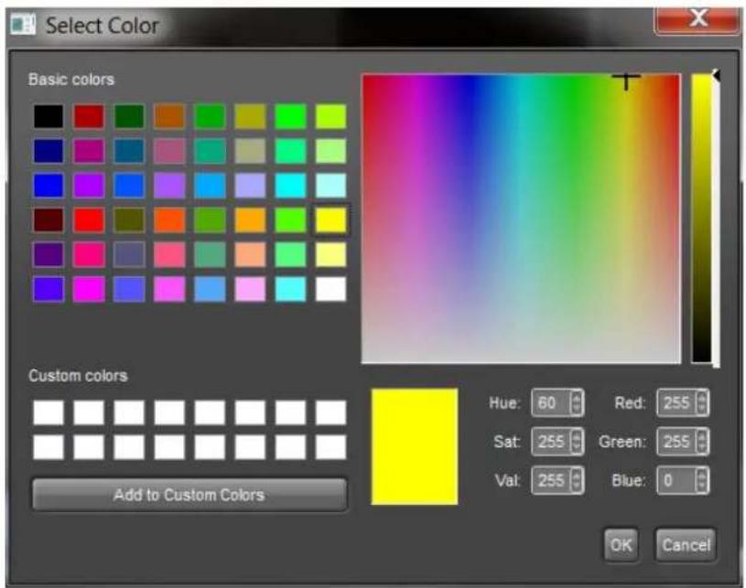Choose the bright pure red basic color swatch

[89, 219]
